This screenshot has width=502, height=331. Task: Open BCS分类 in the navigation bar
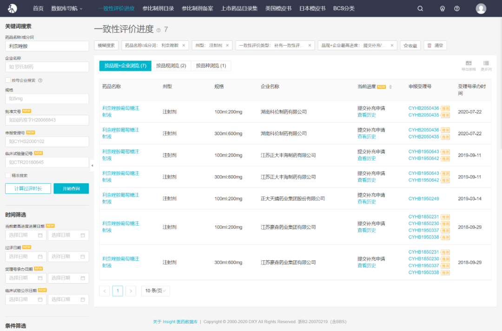[x=344, y=9]
